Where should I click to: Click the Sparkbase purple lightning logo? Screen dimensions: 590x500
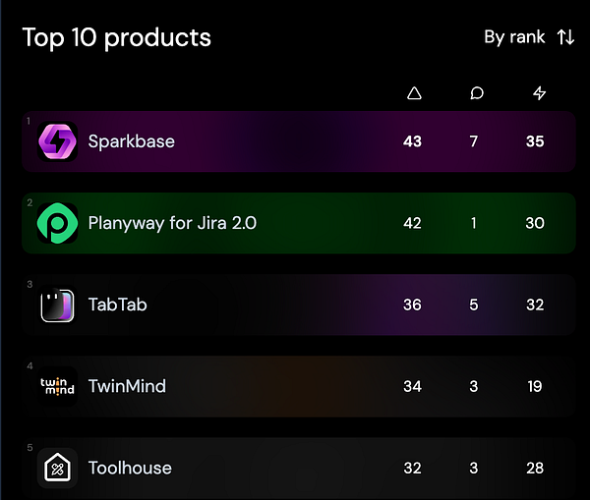pyautogui.click(x=57, y=141)
